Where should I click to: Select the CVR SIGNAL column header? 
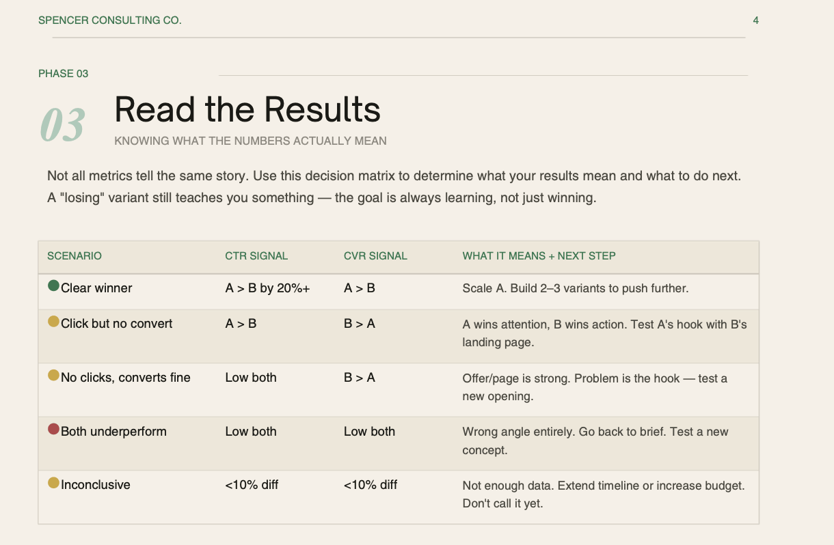point(375,256)
